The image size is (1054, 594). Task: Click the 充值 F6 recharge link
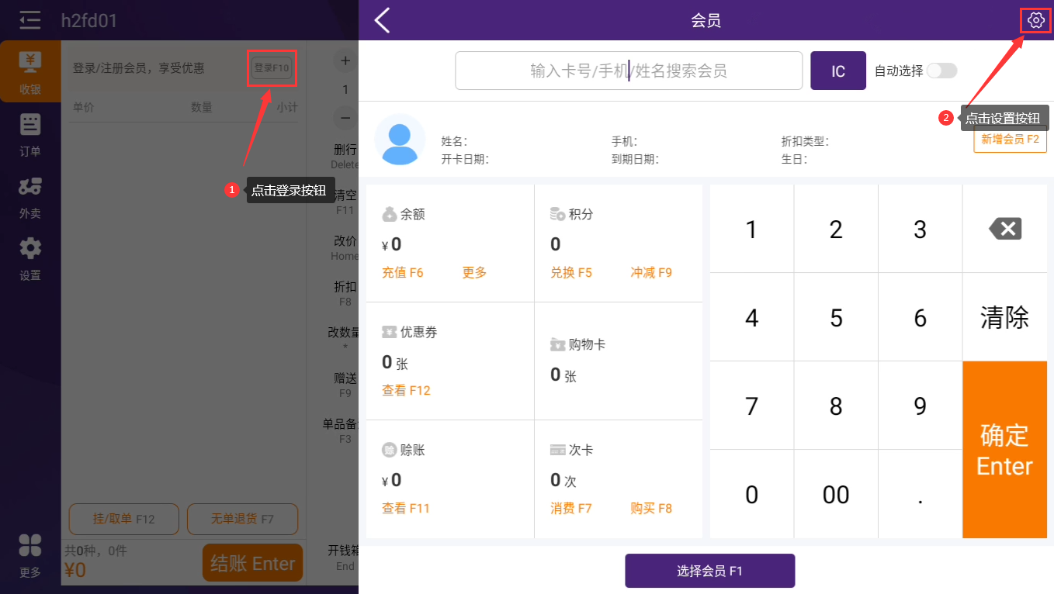[x=402, y=273]
